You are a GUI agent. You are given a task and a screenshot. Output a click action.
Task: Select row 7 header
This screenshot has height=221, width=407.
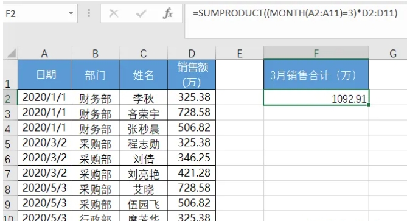point(10,173)
